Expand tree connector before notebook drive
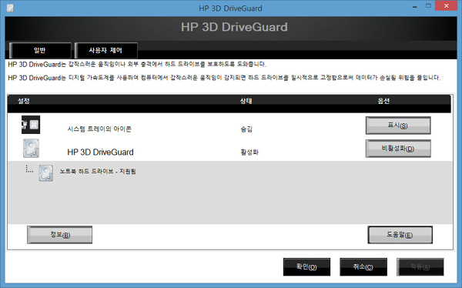Screen dimensions: 462x288 click(x=29, y=169)
